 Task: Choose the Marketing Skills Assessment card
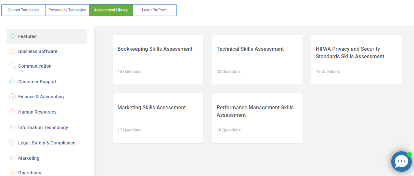pos(158,118)
